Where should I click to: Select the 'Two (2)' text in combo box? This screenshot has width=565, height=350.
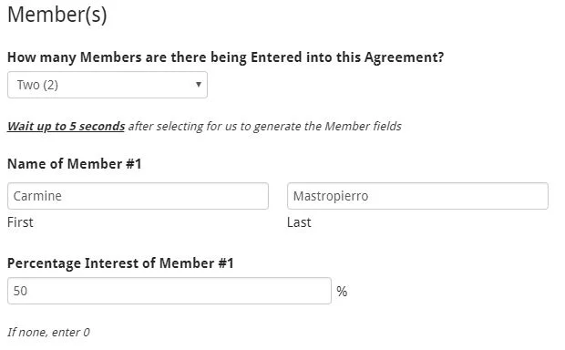point(37,85)
